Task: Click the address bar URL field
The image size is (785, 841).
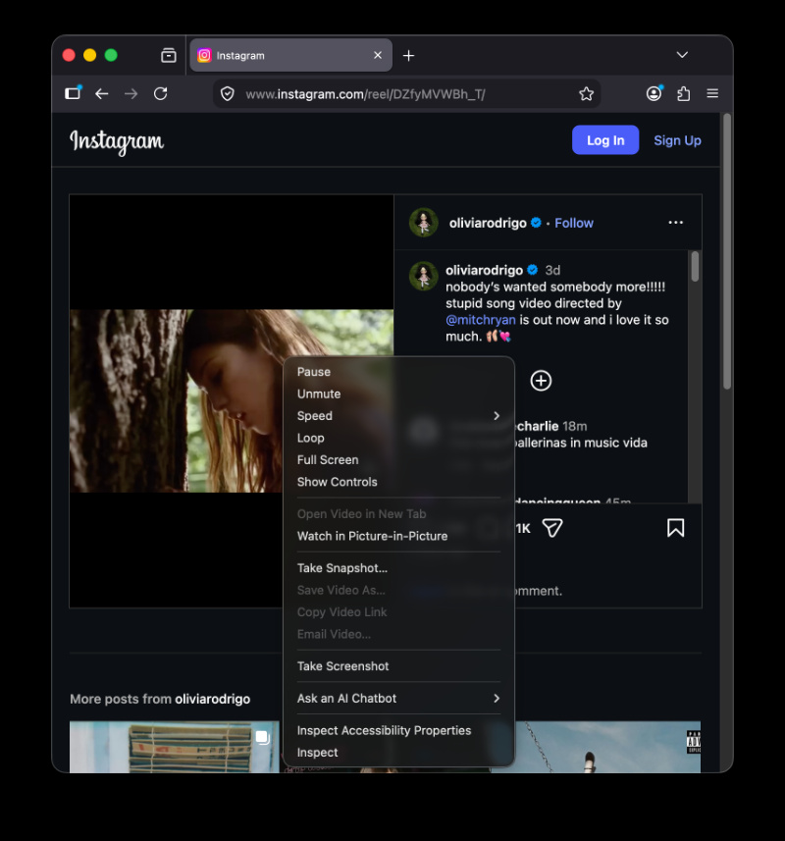Action: pyautogui.click(x=406, y=94)
